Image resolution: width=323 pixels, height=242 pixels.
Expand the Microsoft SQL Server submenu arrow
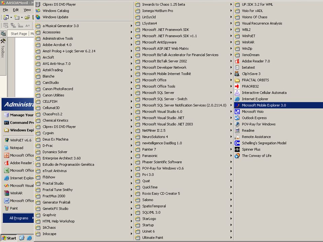tap(231, 93)
